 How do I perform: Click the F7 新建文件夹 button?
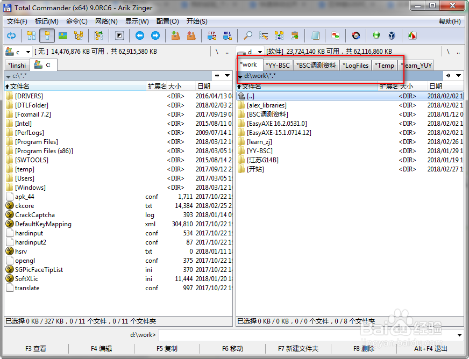point(298,349)
